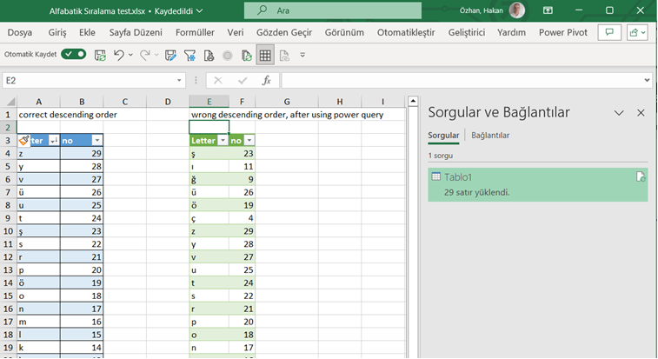Select the Geliştirici tab
The image size is (658, 359).
coord(466,32)
